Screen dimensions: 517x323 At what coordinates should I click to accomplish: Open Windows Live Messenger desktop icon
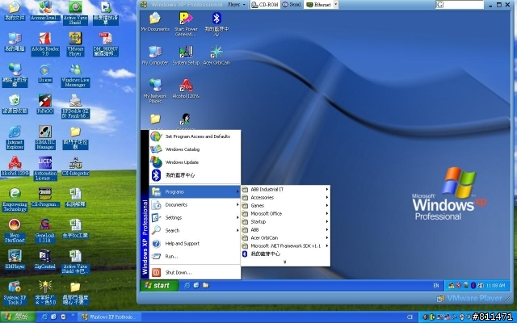click(x=75, y=75)
